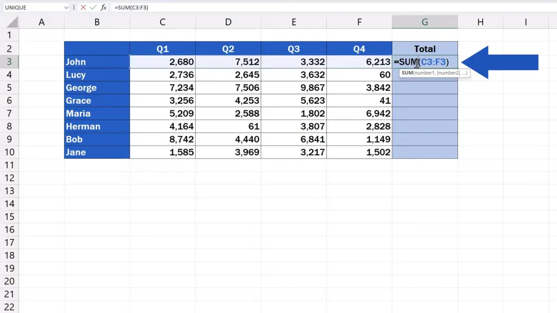Image resolution: width=557 pixels, height=313 pixels.
Task: Select column C header
Action: (x=163, y=22)
